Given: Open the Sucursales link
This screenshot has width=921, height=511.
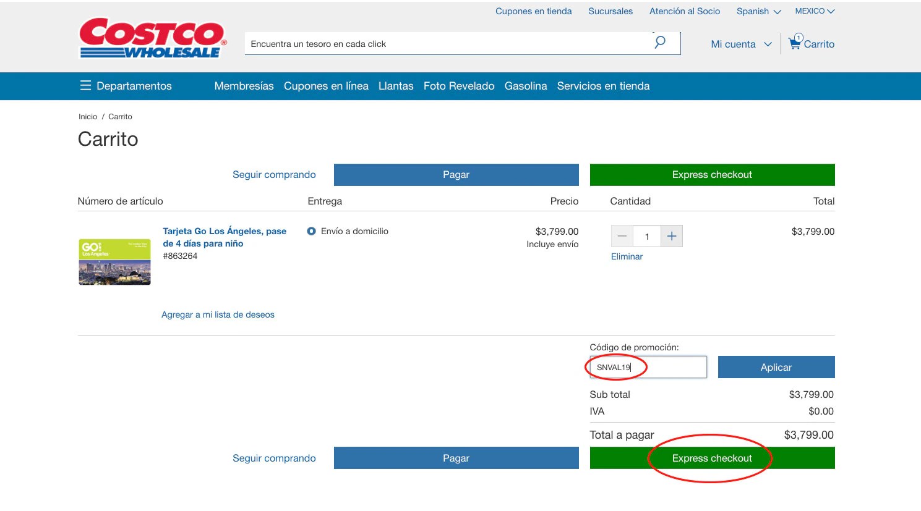Looking at the screenshot, I should (610, 11).
